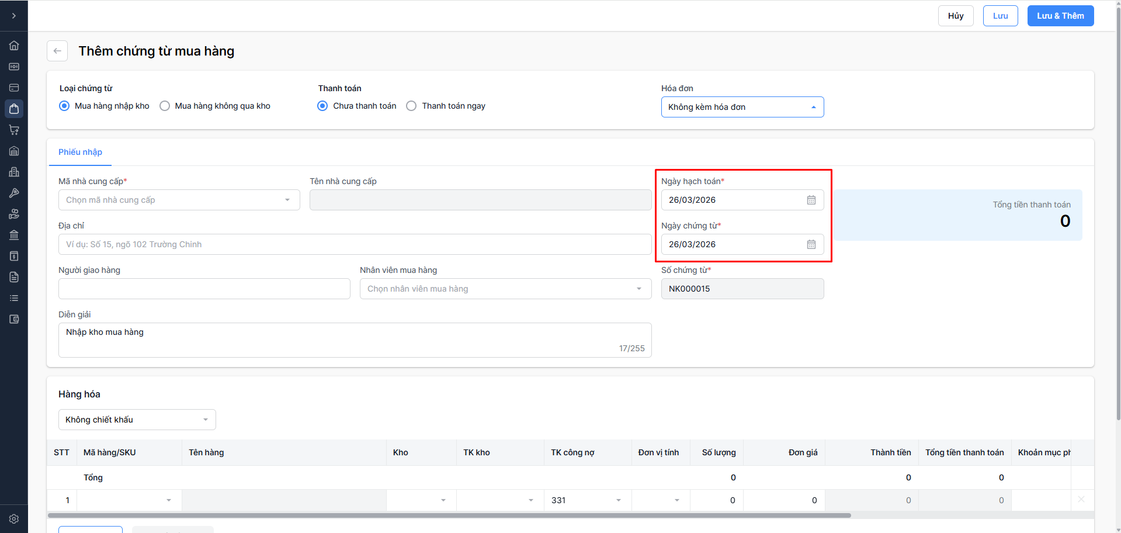Switch to the Phiếu nhập tab
This screenshot has height=533, width=1121.
pos(80,152)
